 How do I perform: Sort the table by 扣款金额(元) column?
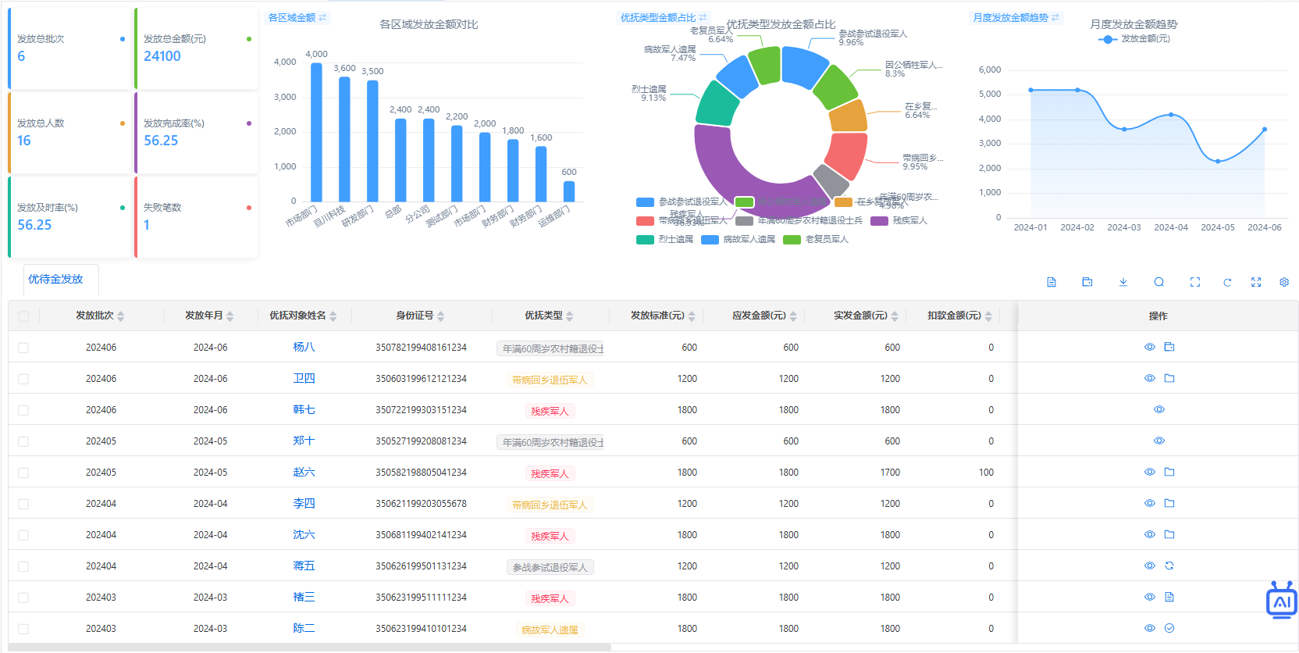tap(988, 316)
